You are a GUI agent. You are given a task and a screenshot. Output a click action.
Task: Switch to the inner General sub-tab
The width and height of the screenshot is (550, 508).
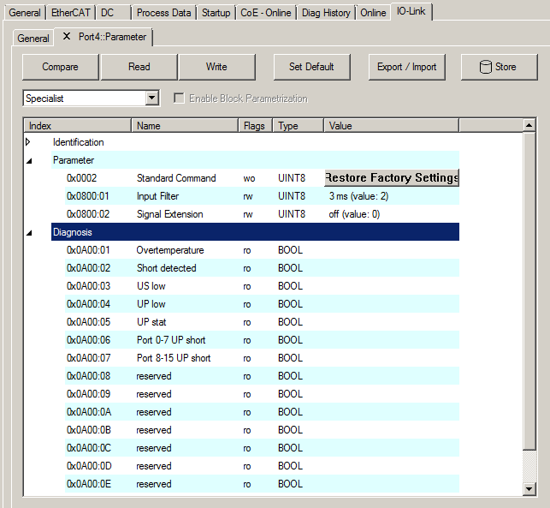(x=33, y=38)
